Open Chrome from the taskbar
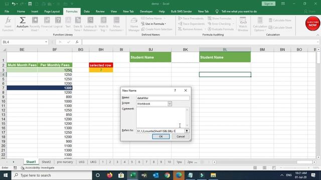 tap(167, 175)
